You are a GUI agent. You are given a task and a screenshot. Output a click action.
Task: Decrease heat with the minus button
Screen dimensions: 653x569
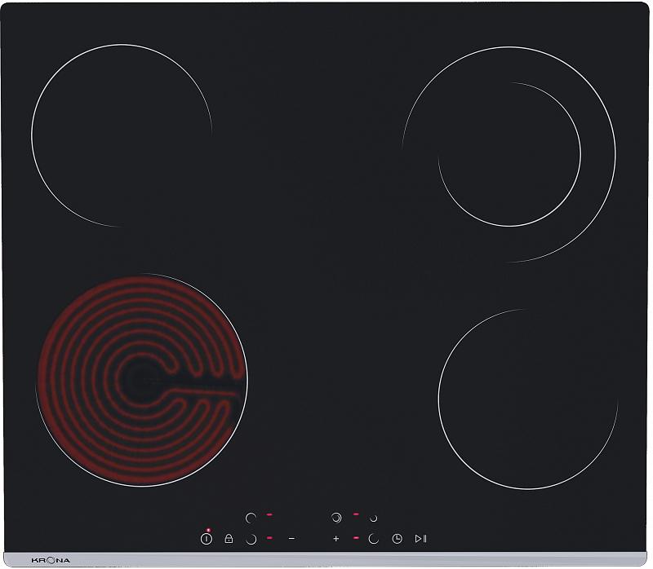[x=291, y=539]
